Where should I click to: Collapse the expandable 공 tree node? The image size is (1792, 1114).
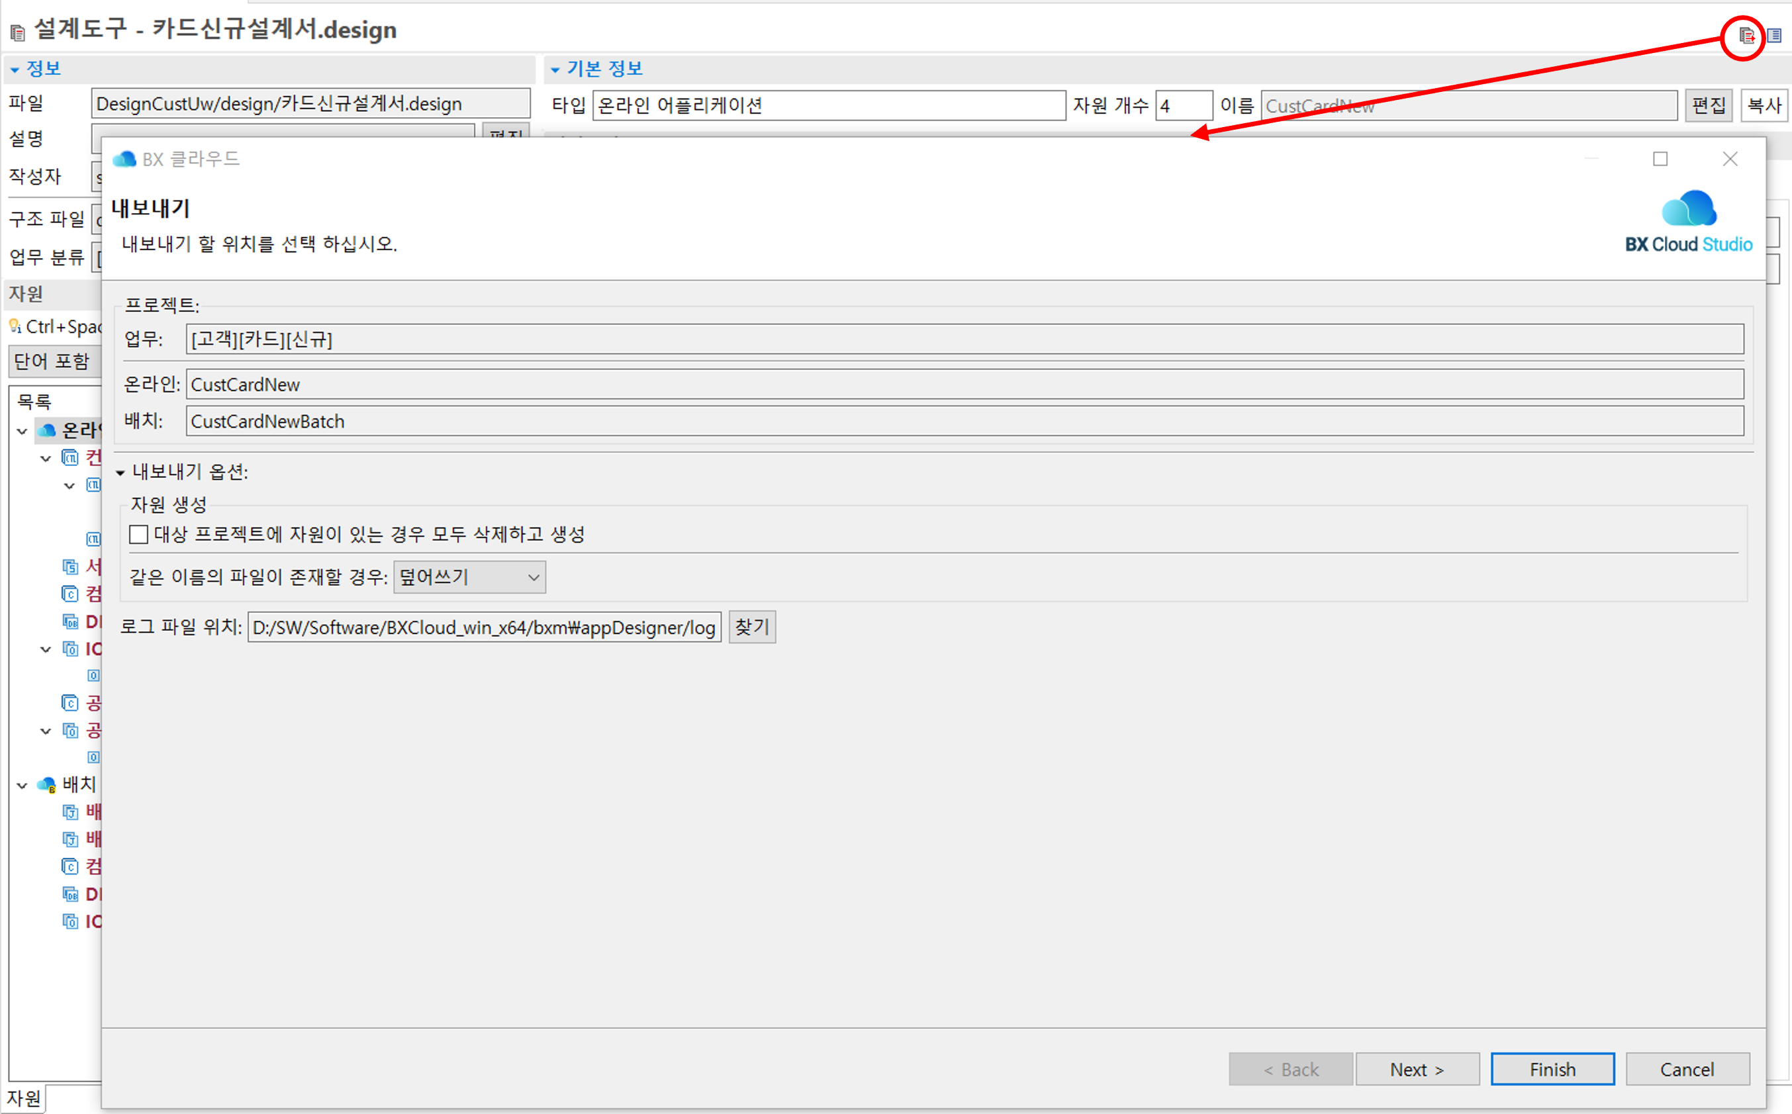click(46, 731)
